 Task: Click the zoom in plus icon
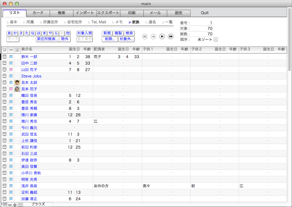point(14,205)
